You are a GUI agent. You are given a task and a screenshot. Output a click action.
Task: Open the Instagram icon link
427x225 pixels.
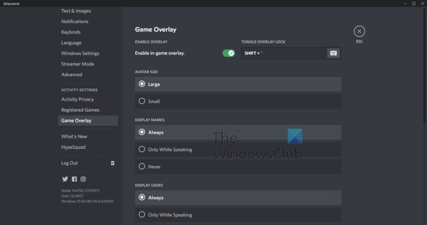(x=83, y=179)
